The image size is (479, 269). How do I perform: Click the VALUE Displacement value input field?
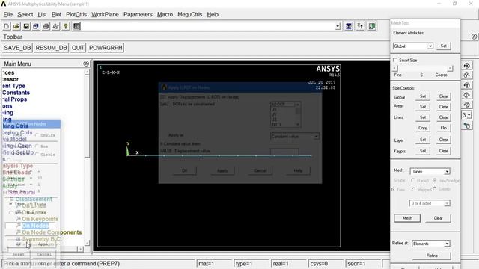[x=284, y=151]
